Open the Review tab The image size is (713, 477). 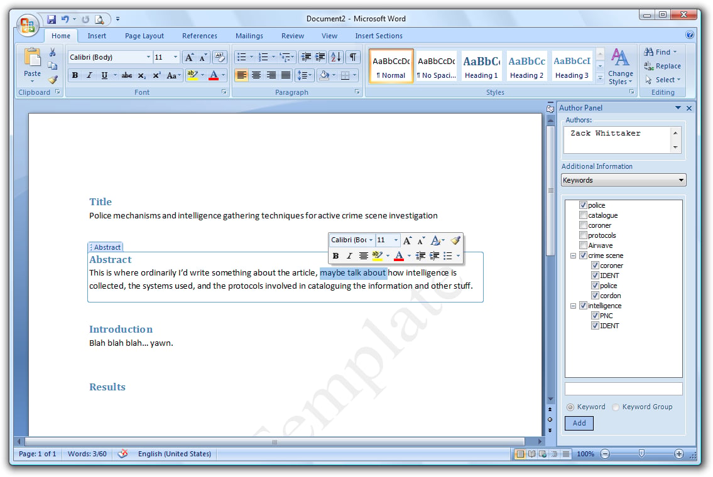(292, 35)
